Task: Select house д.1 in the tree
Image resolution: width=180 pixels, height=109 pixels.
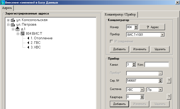Action: [x=23, y=29]
